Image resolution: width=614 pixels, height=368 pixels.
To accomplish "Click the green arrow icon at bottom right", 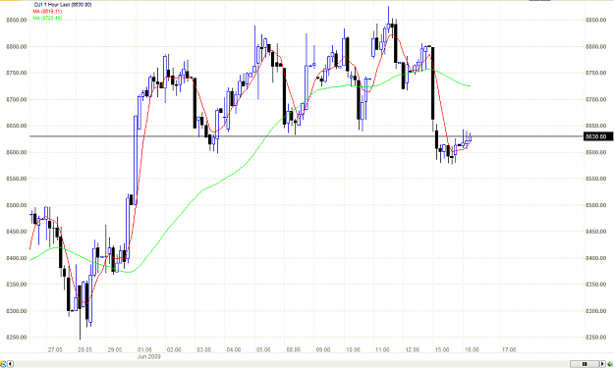I will [610, 364].
